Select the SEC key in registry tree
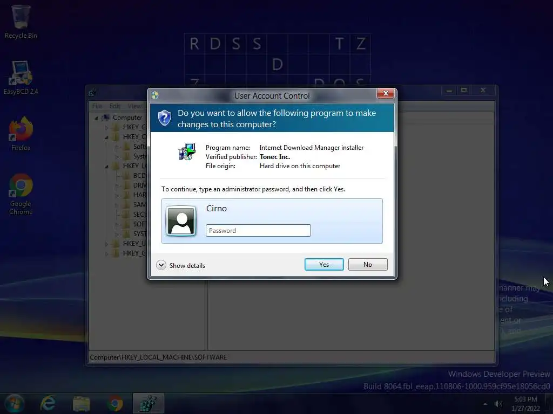The image size is (553, 414). 139,214
